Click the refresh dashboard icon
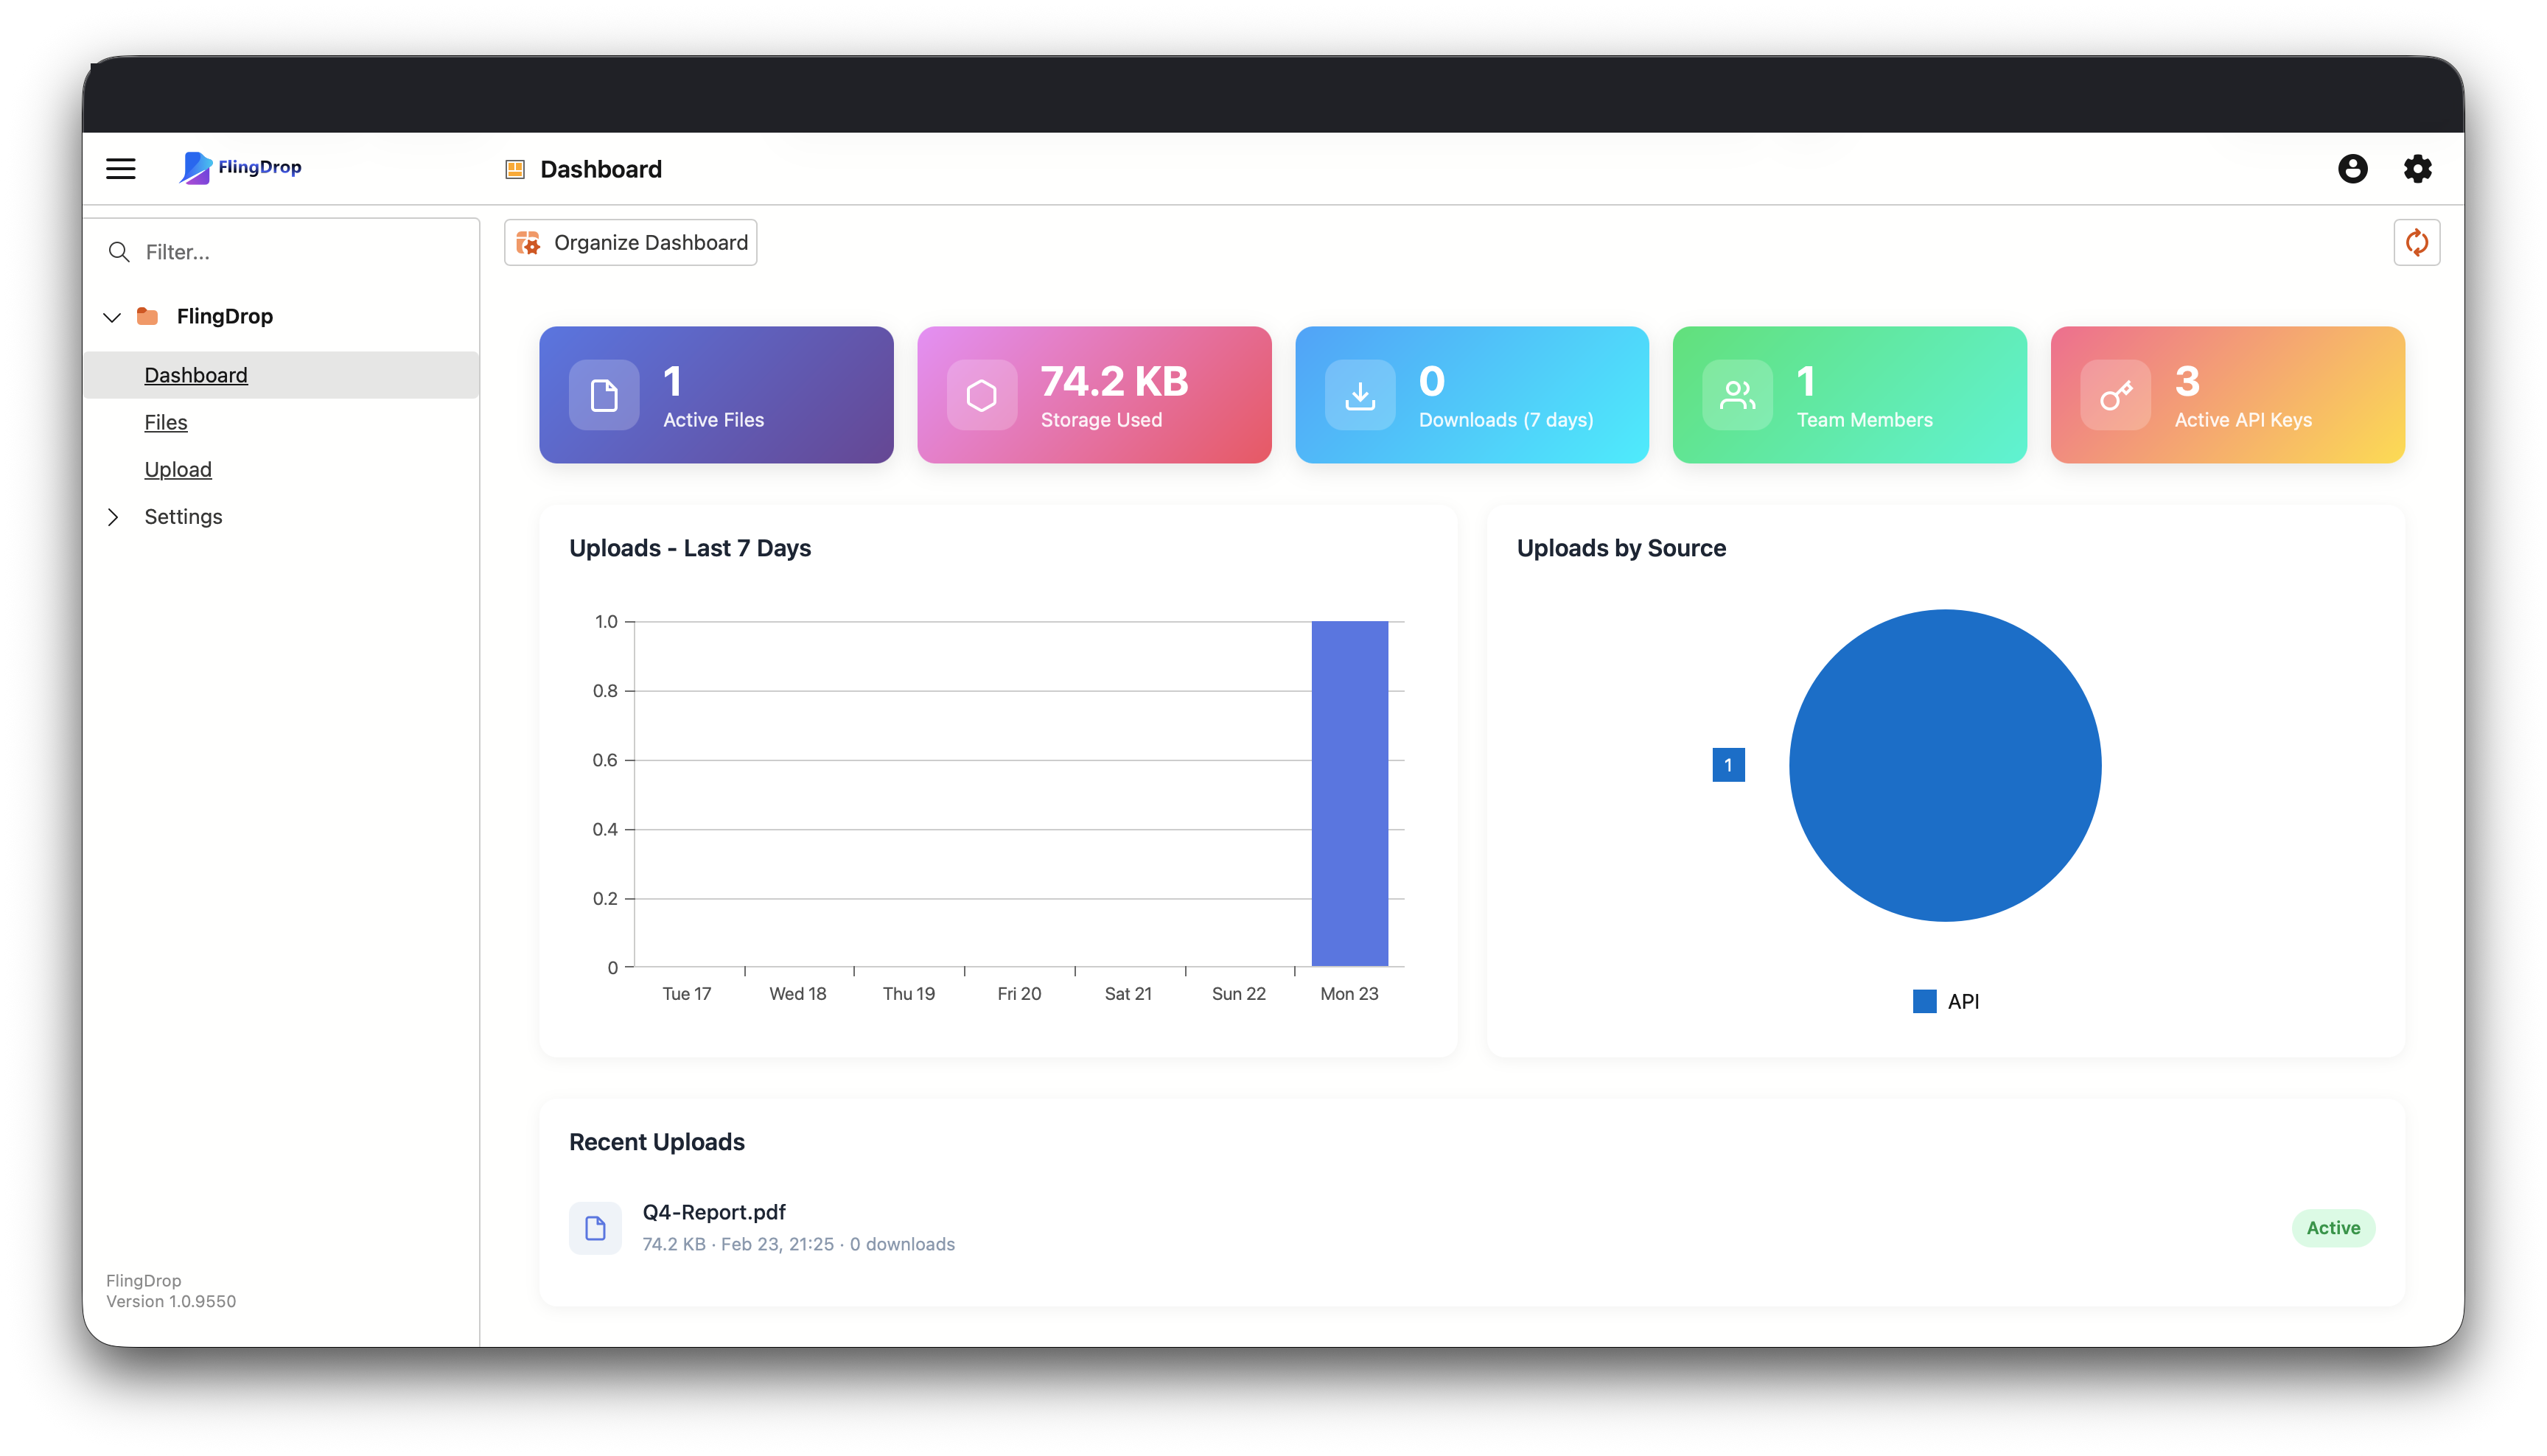 point(2417,242)
